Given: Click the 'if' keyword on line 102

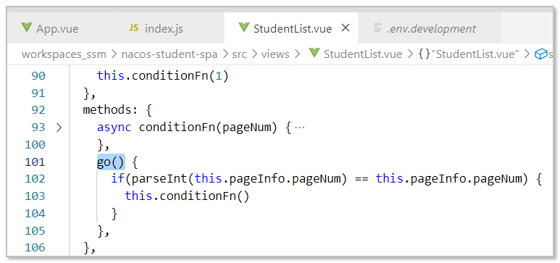Looking at the screenshot, I should click(117, 179).
